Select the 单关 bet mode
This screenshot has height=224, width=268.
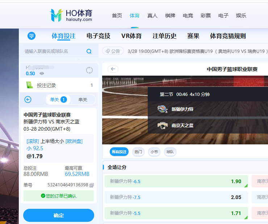pyautogui.click(x=58, y=100)
